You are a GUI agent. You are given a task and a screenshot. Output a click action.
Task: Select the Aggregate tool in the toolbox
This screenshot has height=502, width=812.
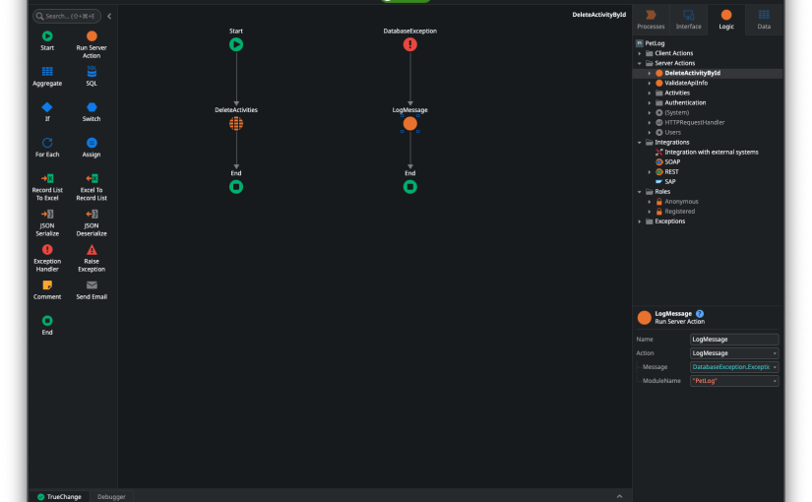[47, 76]
